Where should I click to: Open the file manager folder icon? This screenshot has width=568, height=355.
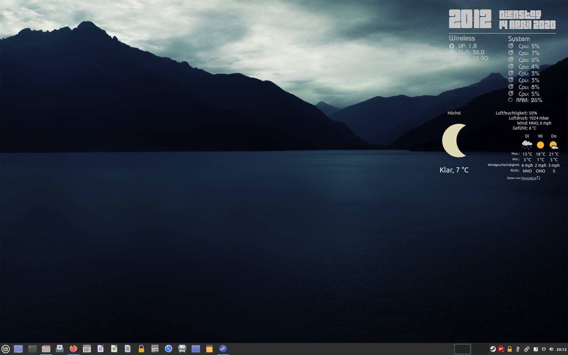[46, 349]
